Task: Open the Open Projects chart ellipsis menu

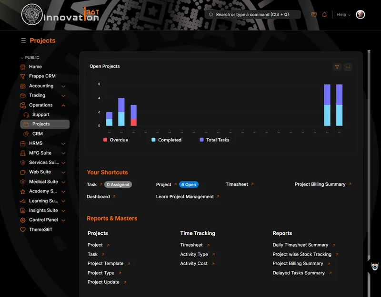Action: point(348,67)
